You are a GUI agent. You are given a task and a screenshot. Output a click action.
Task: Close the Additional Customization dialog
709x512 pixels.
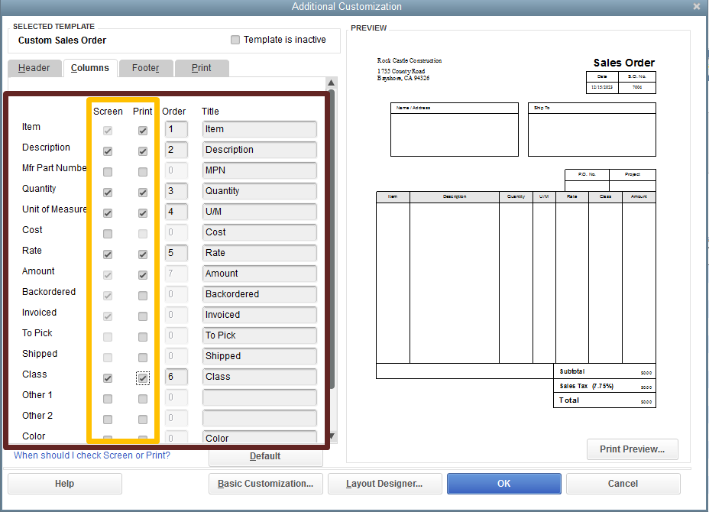point(697,6)
